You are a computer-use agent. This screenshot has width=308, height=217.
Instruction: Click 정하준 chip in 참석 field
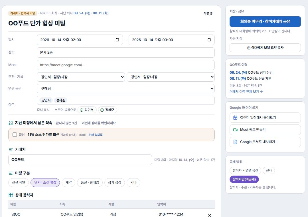(x=61, y=100)
